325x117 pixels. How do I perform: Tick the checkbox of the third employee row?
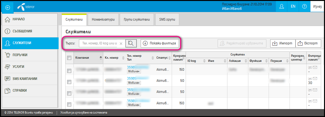[69, 93]
